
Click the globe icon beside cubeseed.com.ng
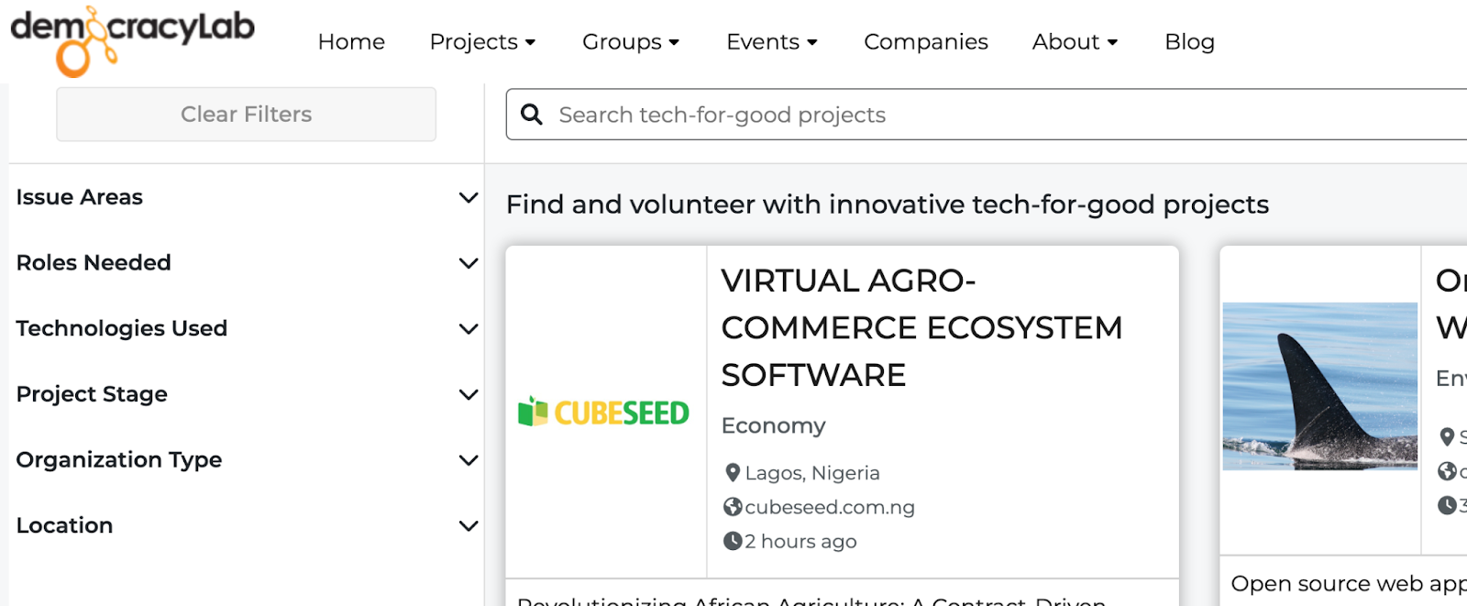tap(733, 507)
